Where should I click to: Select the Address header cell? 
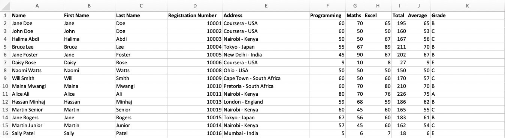266,16
